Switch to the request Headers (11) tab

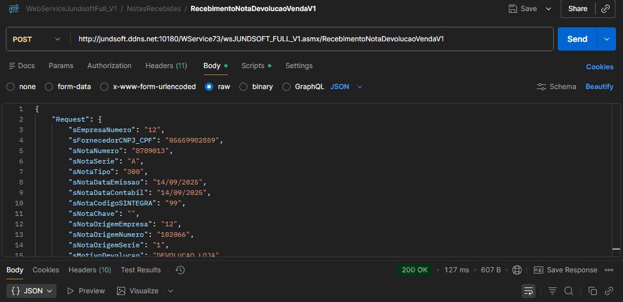(x=166, y=66)
